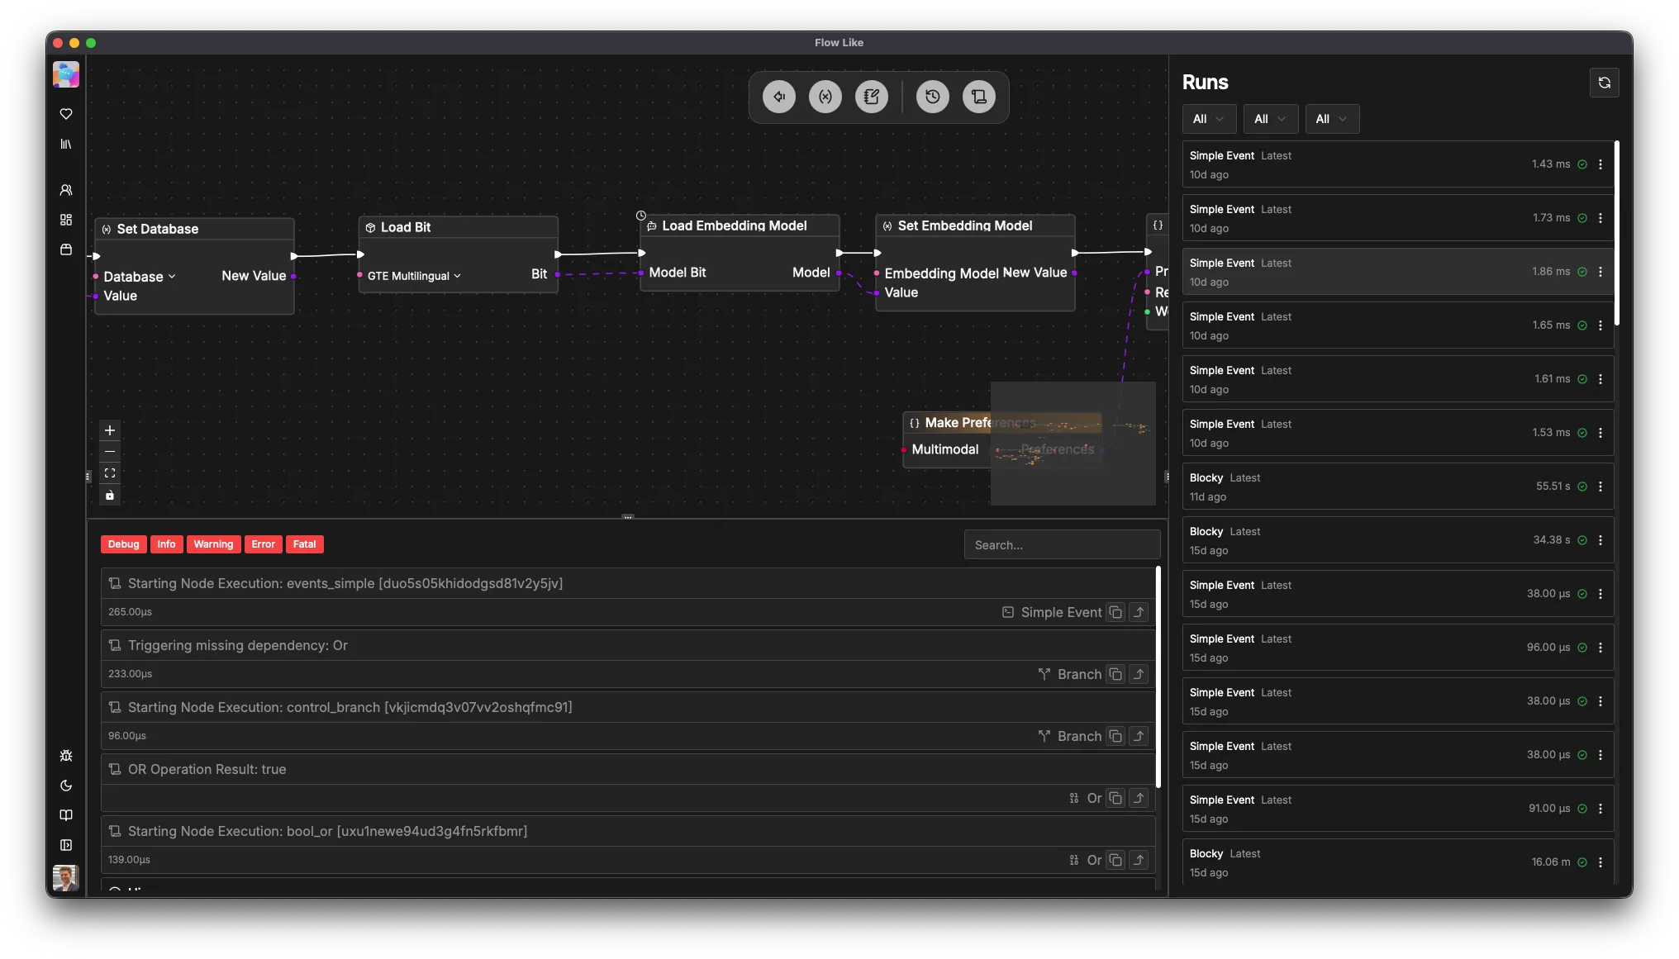Open the debug bug icon in the left sidebar
Viewport: 1679px width, 959px height.
(x=66, y=756)
